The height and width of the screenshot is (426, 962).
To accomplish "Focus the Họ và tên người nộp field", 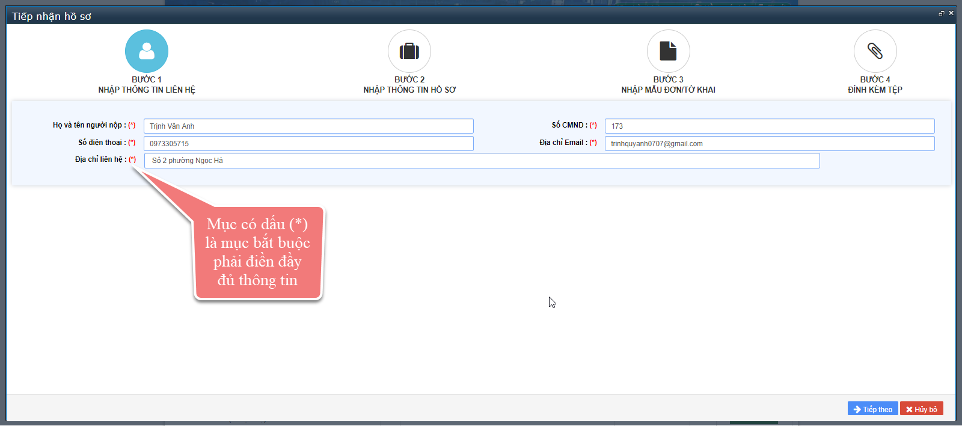I will coord(308,126).
